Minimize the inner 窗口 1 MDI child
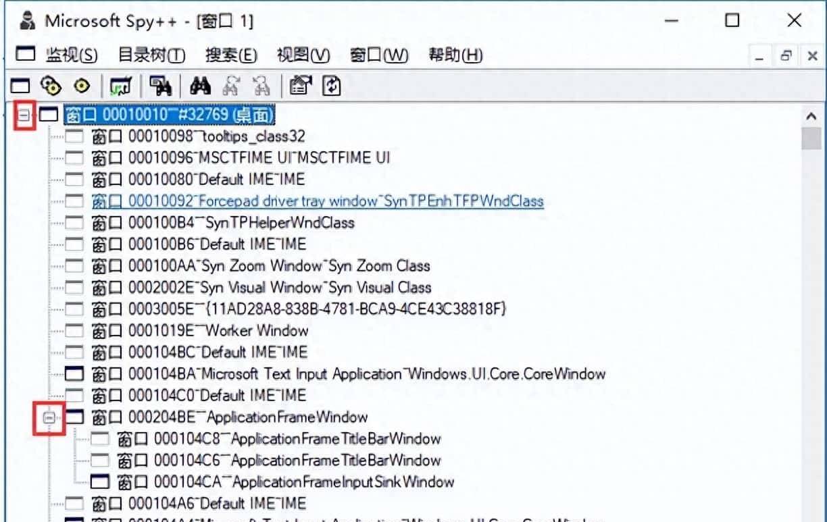The height and width of the screenshot is (522, 827). [759, 57]
